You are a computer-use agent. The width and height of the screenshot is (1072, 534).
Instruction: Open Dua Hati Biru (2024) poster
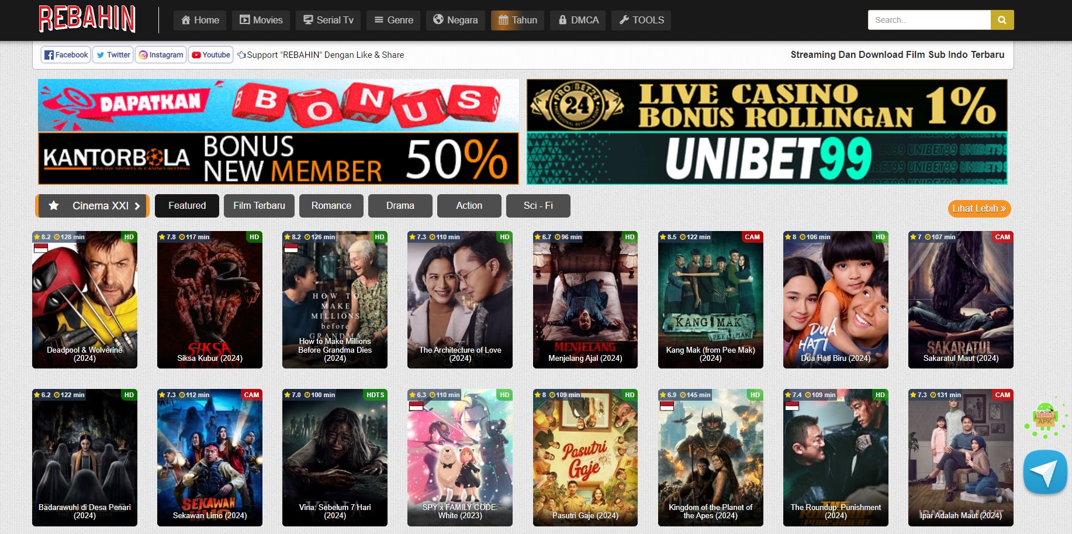[x=836, y=299]
